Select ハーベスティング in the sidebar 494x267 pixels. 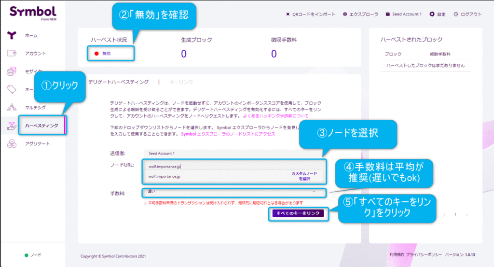(x=41, y=126)
